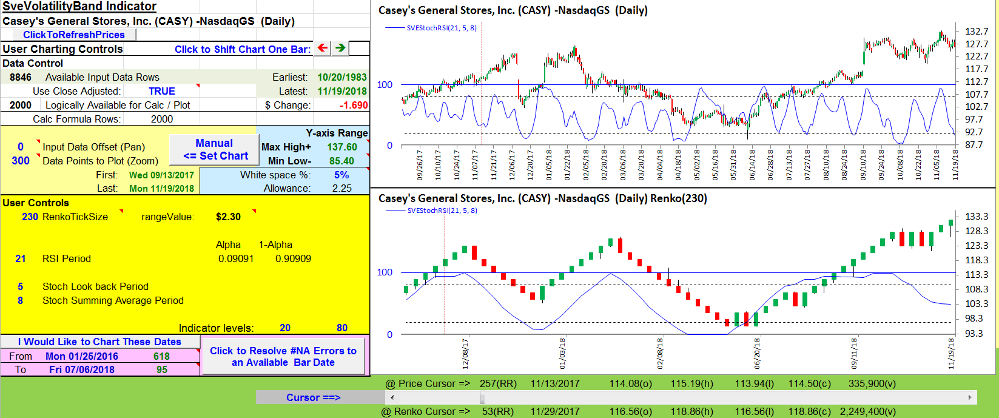Select the Last date Mon 11/19/2018
Viewport: 999px width, 418px height.
161,188
